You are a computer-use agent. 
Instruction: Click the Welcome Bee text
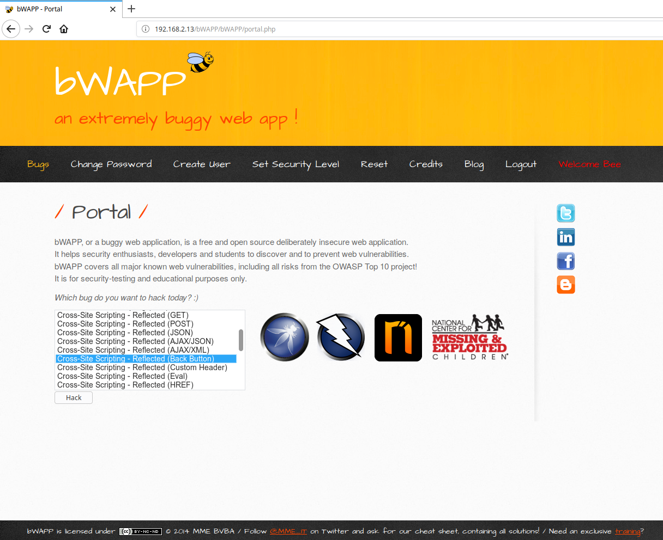pos(590,164)
